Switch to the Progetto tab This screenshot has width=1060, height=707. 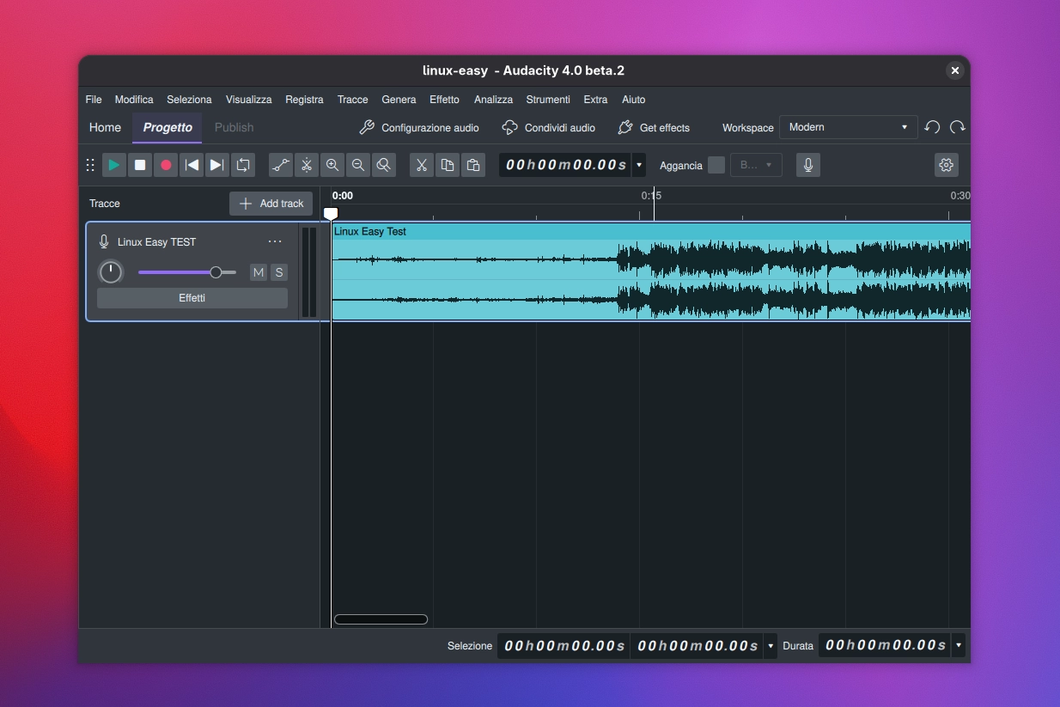(x=168, y=127)
